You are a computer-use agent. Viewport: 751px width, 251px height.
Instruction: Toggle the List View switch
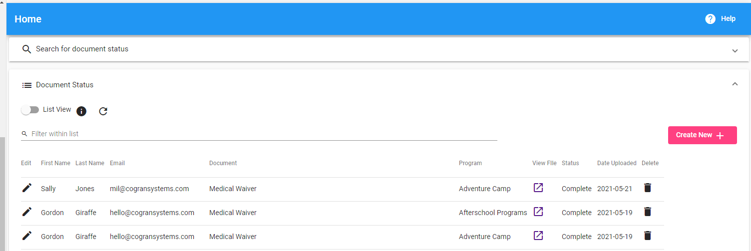click(x=30, y=110)
